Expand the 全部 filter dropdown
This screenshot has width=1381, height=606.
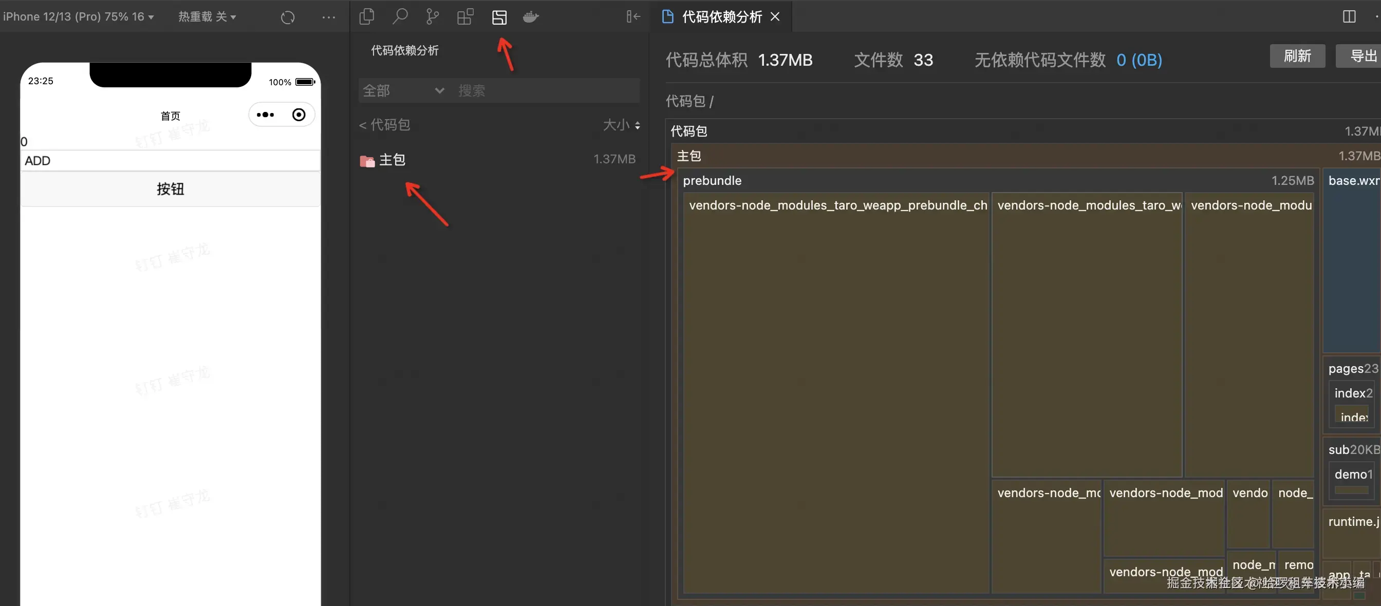[x=403, y=90]
